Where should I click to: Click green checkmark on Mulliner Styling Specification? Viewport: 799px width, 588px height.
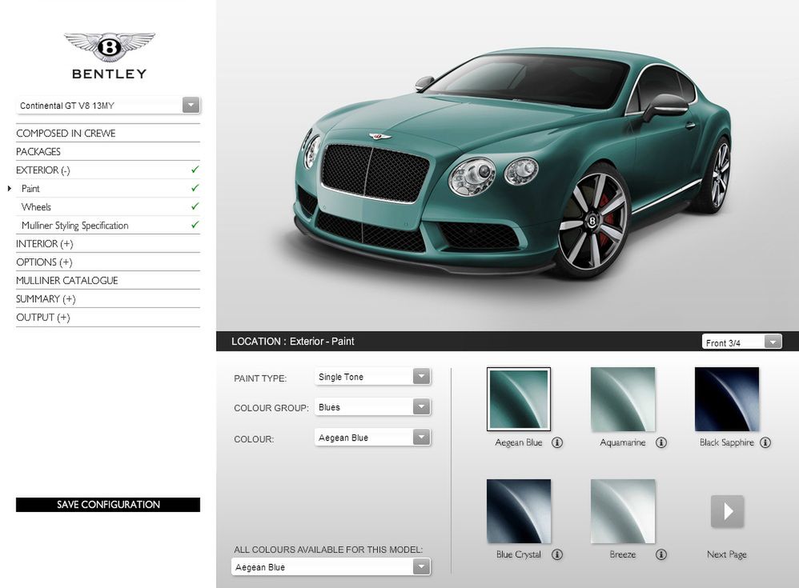(x=195, y=225)
